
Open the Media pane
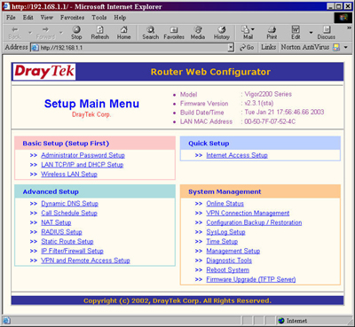pos(198,33)
